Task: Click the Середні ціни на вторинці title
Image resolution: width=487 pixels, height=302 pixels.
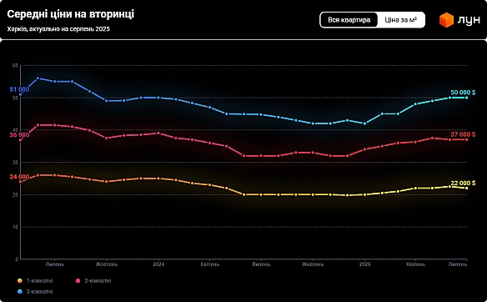Action: (71, 14)
